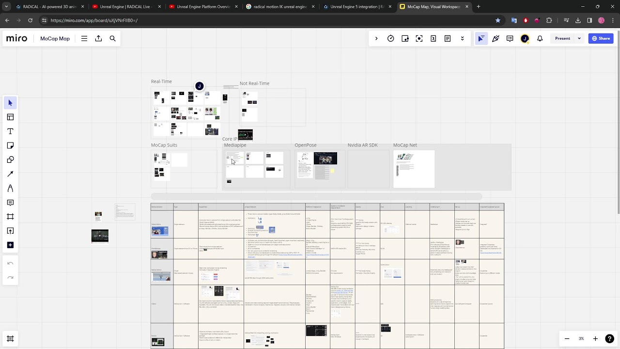Open browser downloads
Image resolution: width=620 pixels, height=349 pixels.
coord(578,20)
